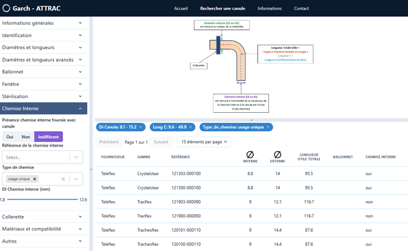This screenshot has height=251, width=408.
Task: Select reference 121300-000100
Action: (x=186, y=187)
